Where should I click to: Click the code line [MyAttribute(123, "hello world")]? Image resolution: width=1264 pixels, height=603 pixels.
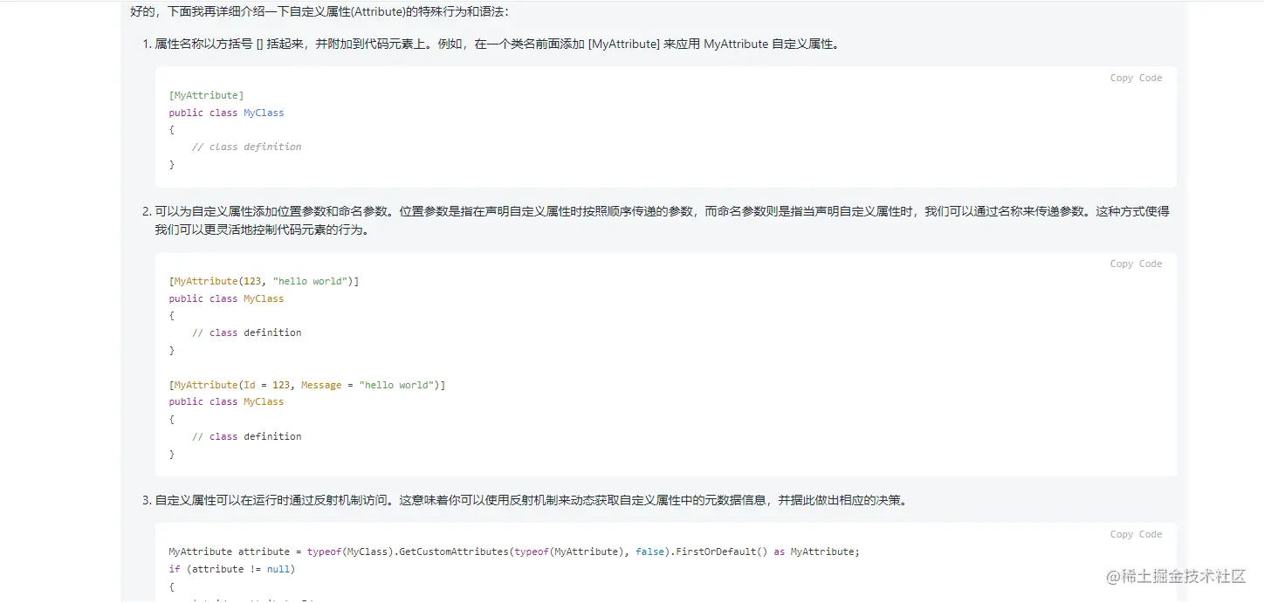[x=264, y=281]
